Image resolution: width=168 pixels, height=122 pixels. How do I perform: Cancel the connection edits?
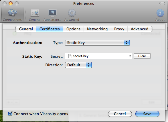click(x=120, y=114)
